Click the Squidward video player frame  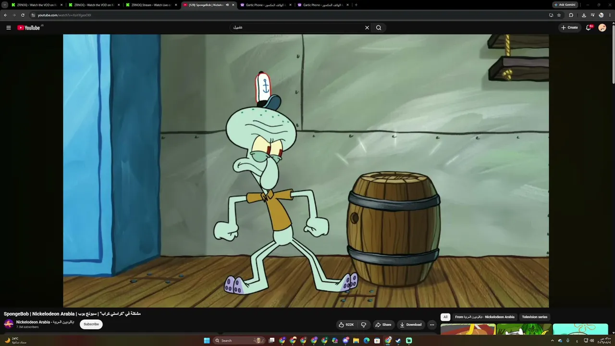306,171
